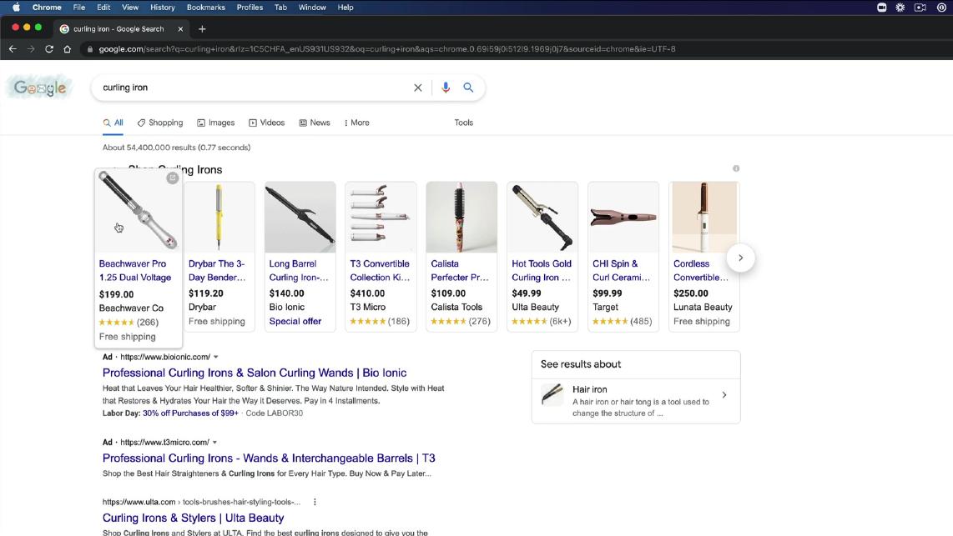Open T3 Convertible Collection product link
Viewport: 953px width, 536px height.
coord(380,271)
